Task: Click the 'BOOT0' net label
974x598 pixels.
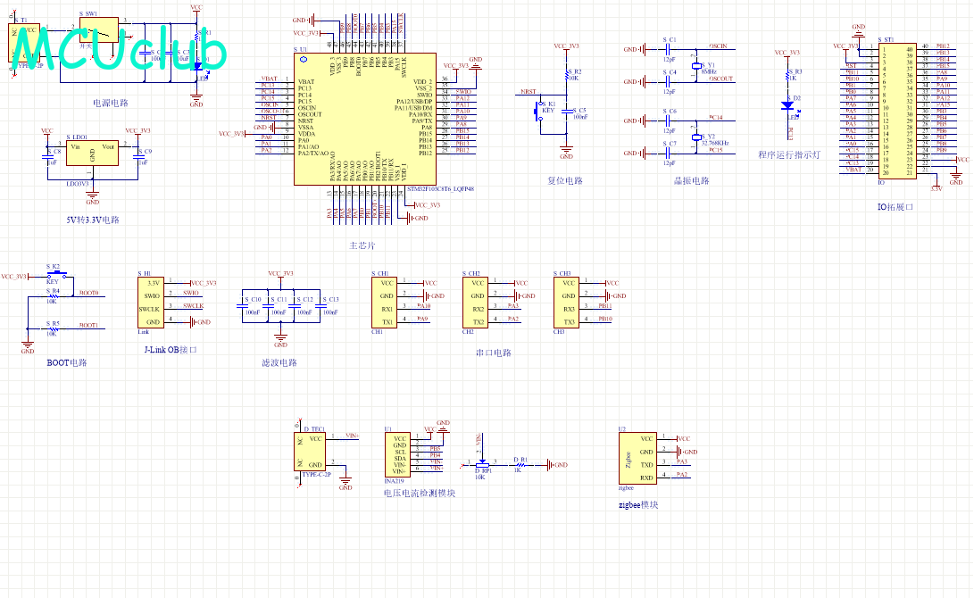Action: (x=88, y=293)
